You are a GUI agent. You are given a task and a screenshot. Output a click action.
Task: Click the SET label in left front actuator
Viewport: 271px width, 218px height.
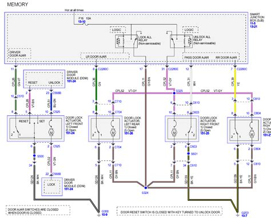click(42, 121)
